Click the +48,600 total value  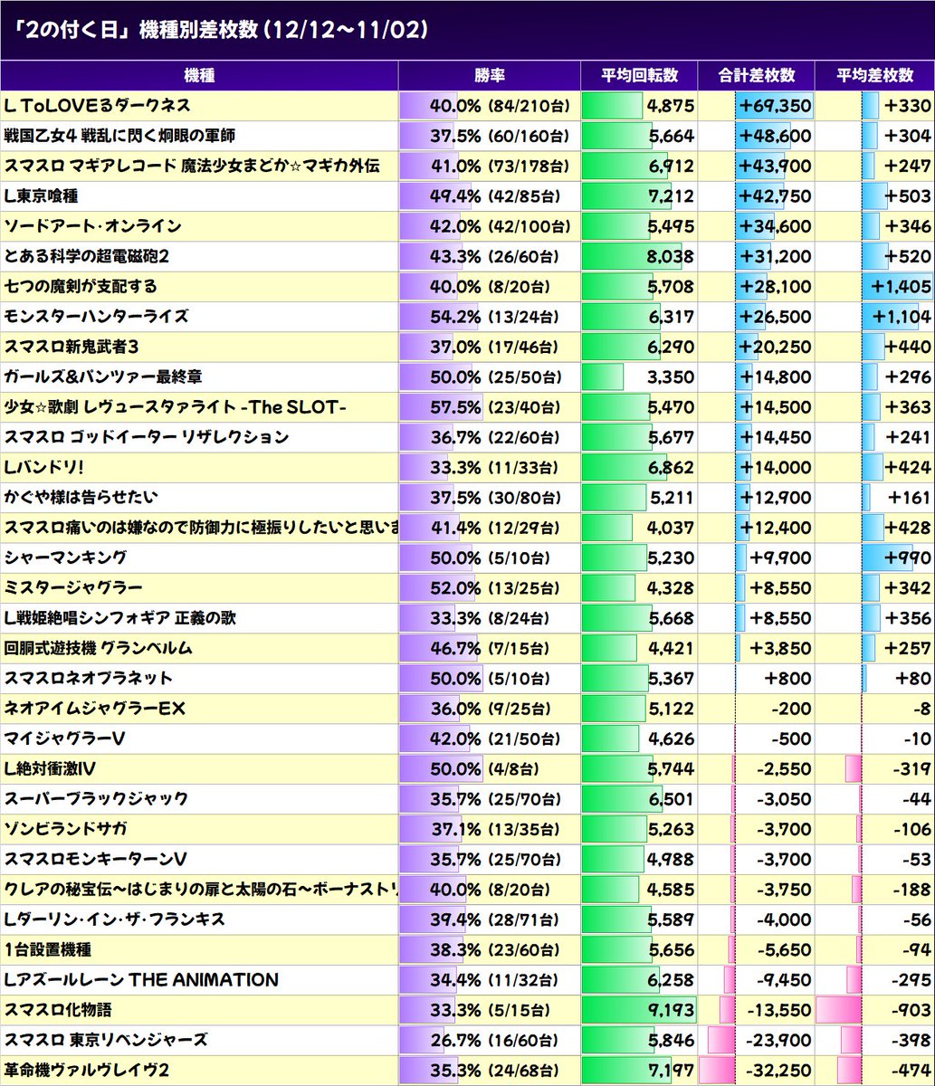coord(775,136)
